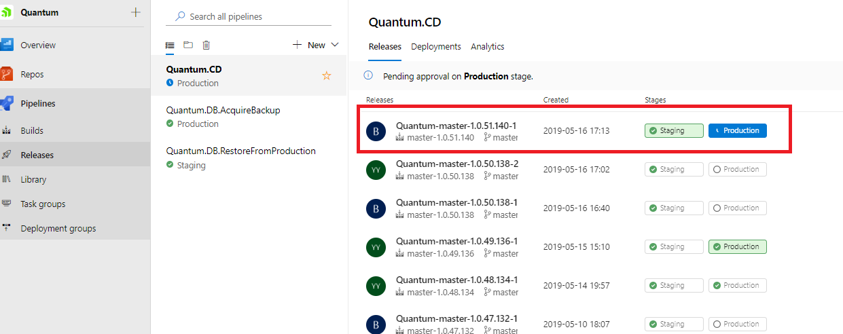Switch to the folder view icon
The width and height of the screenshot is (843, 334).
coord(188,45)
